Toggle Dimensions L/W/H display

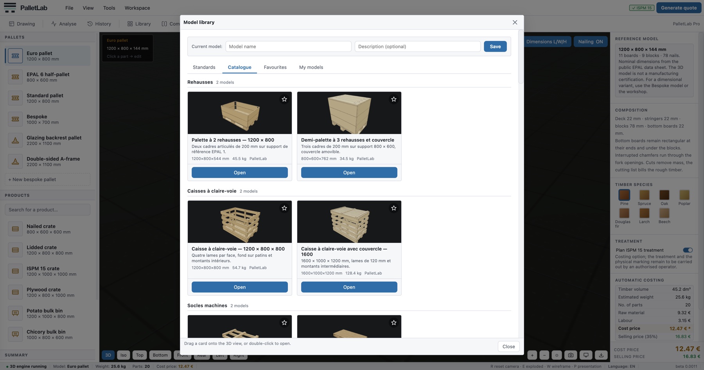[x=546, y=41]
